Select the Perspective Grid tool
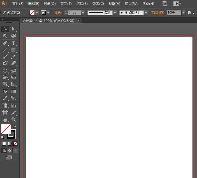Image resolution: width=197 pixels, height=178 pixels. point(13,84)
